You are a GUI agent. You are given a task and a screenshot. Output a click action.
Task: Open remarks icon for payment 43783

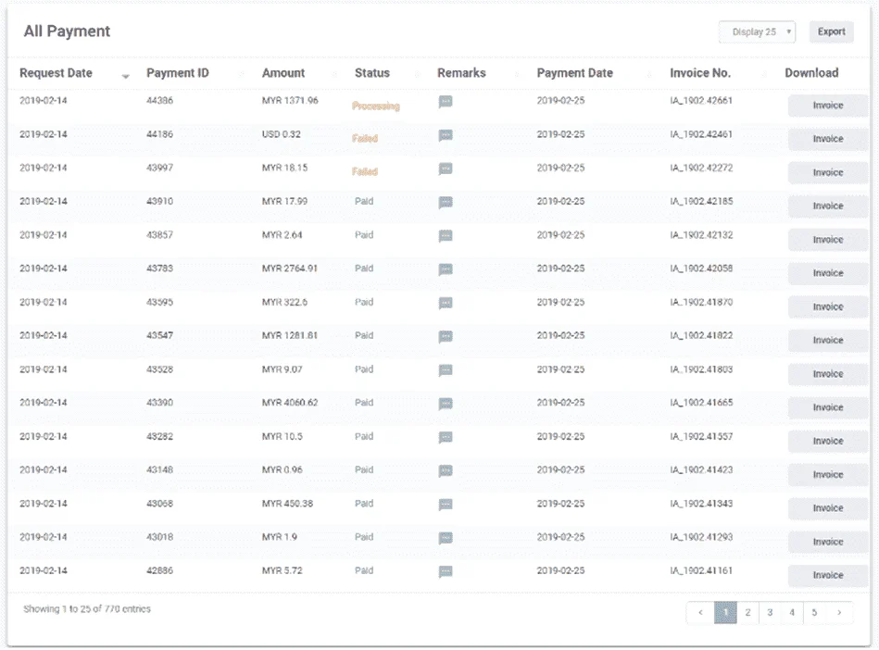(446, 269)
